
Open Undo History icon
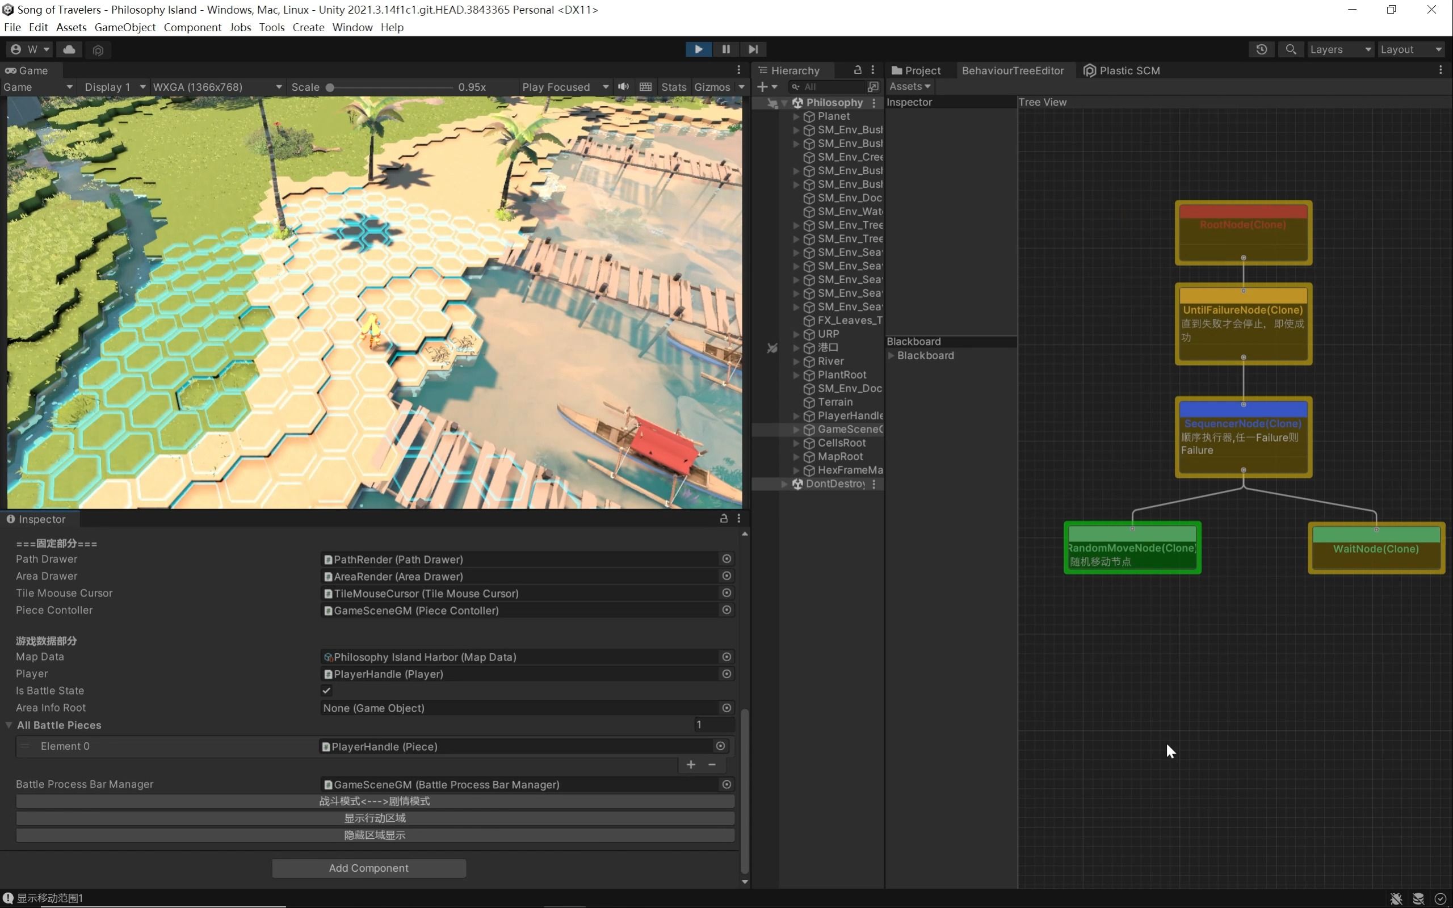tap(1262, 49)
